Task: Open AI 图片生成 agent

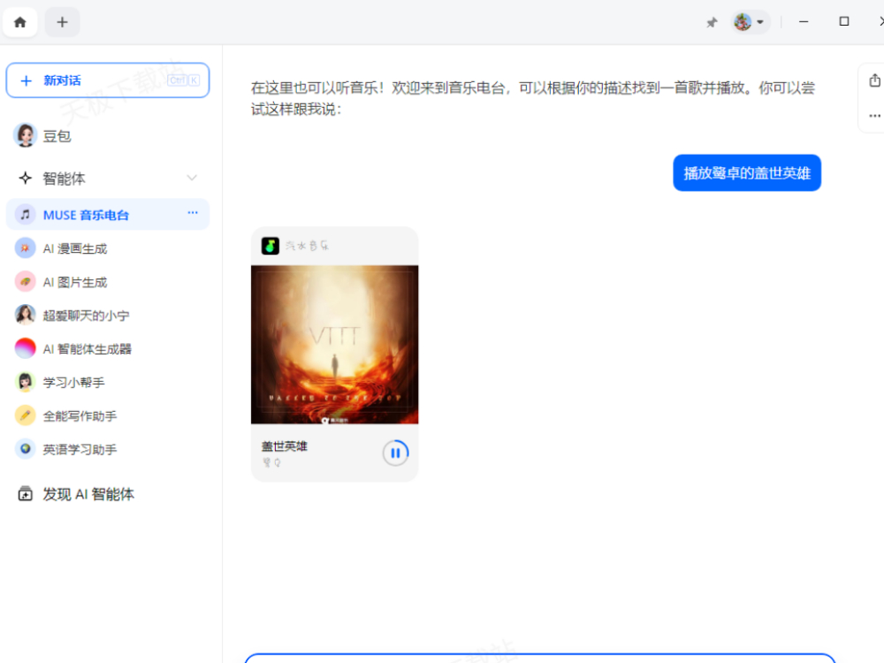Action: [x=108, y=282]
